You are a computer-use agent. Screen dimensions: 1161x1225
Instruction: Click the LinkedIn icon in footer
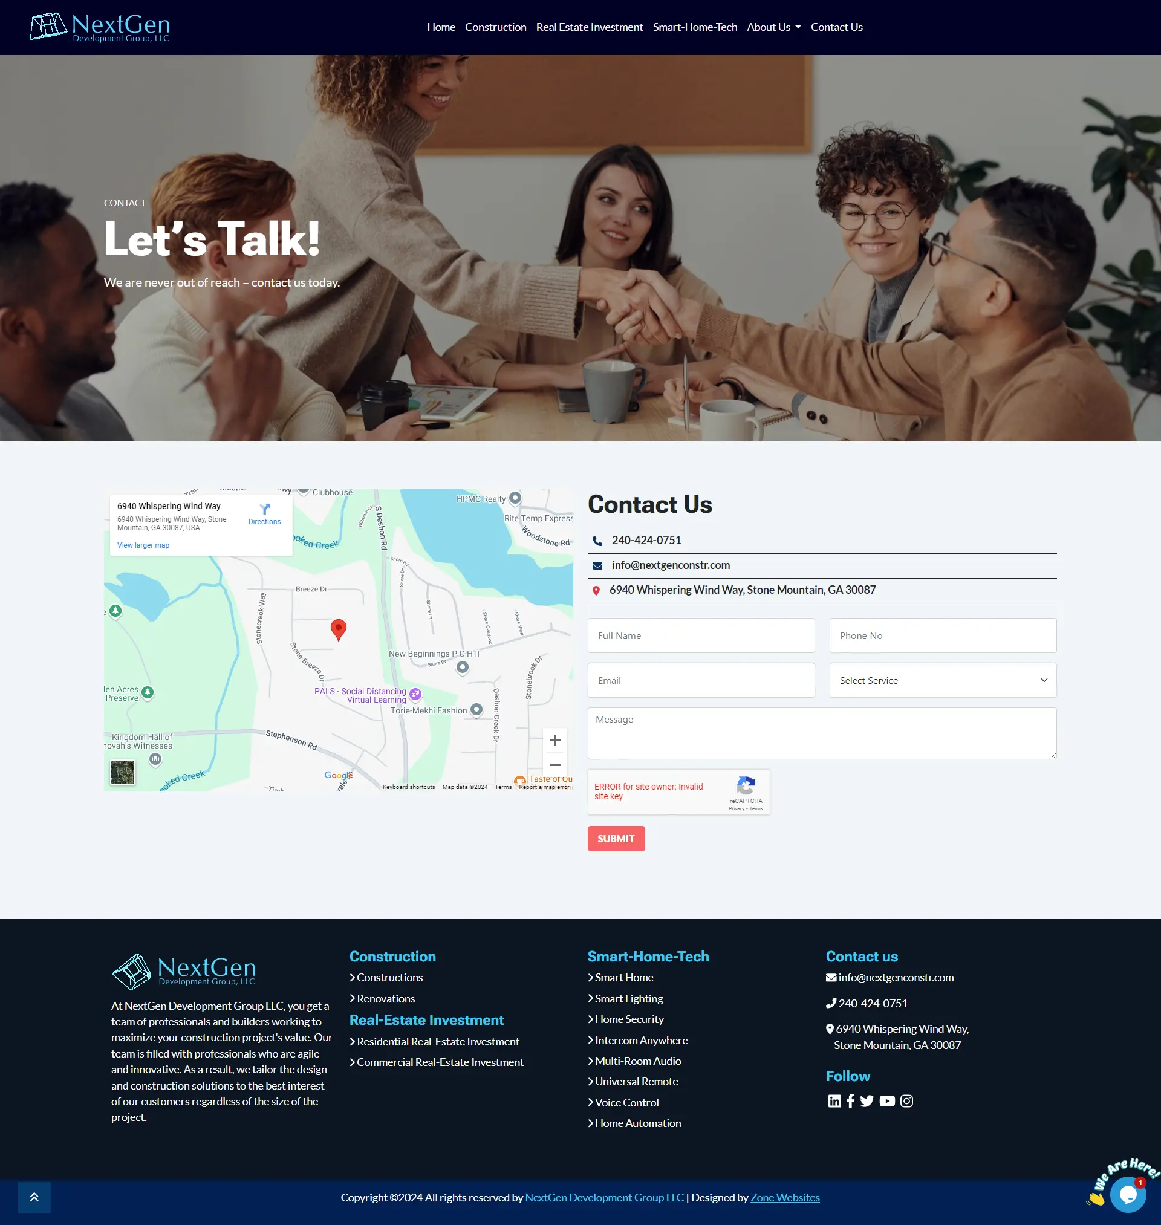[834, 1100]
